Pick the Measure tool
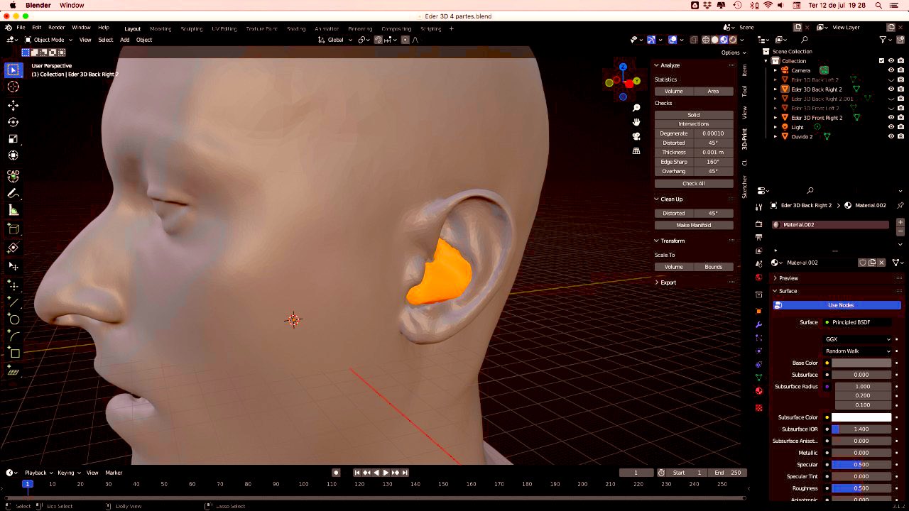This screenshot has width=909, height=511. click(13, 210)
